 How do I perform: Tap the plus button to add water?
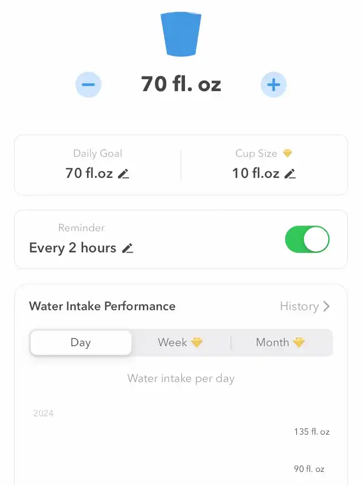tap(274, 85)
